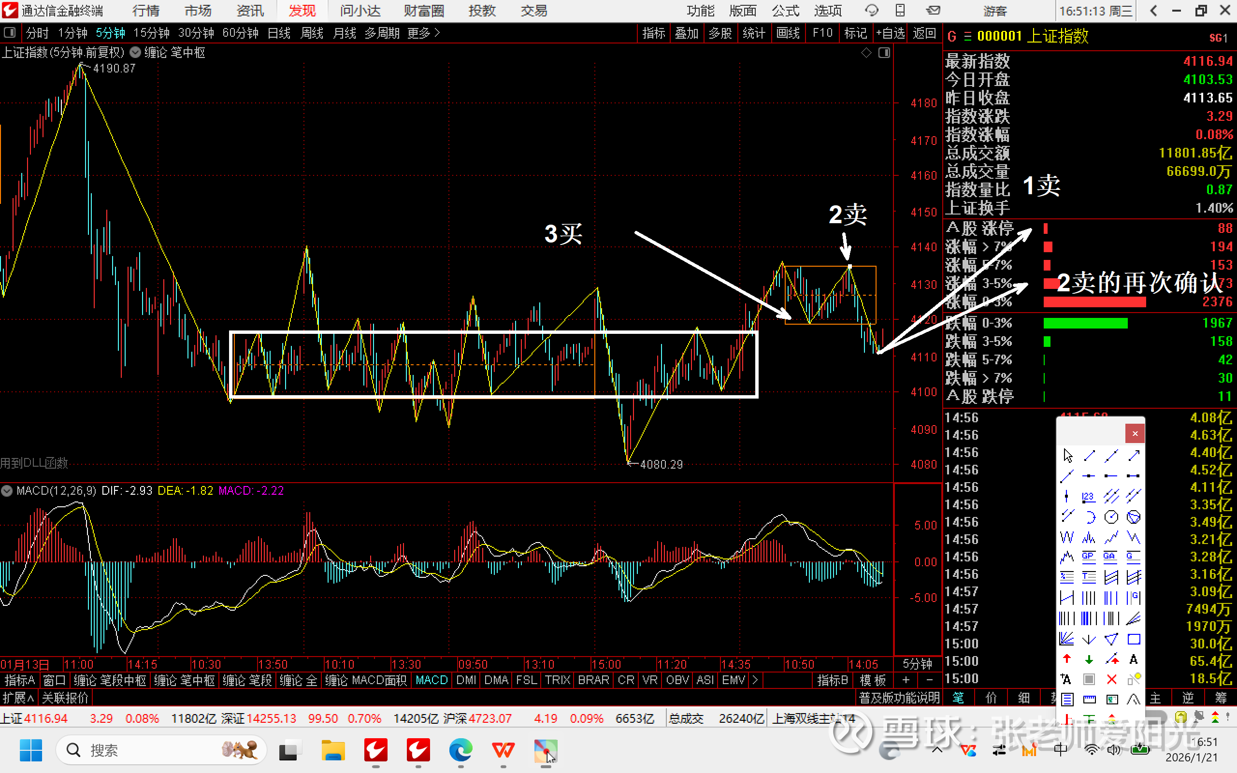The image size is (1237, 773).
Task: Toggle the chart's right info panel icon
Action: tap(884, 53)
